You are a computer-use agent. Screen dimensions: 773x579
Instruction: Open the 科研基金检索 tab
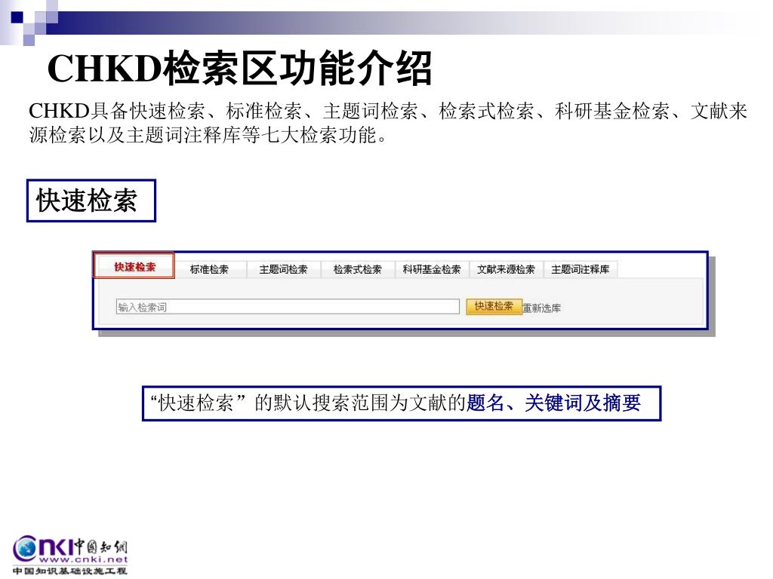[432, 269]
